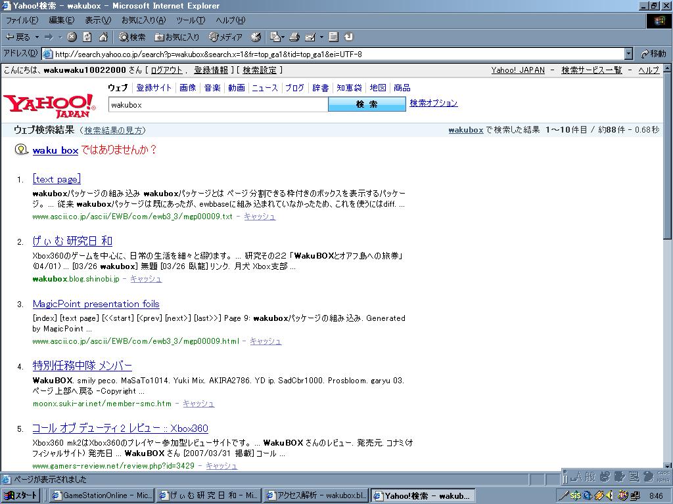Open the 表示(V) menu
This screenshot has height=504, width=673.
pyautogui.click(x=98, y=20)
